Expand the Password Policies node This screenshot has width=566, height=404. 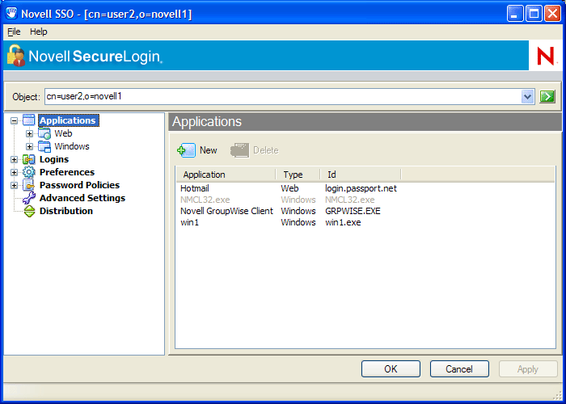(14, 185)
